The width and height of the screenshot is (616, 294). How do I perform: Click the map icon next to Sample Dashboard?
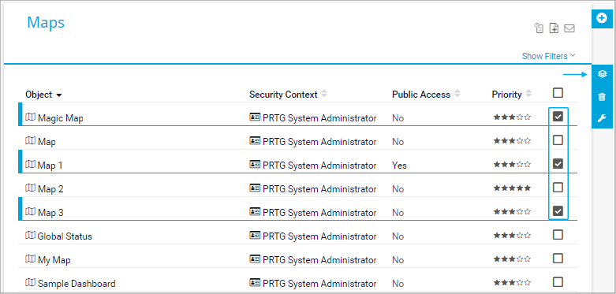click(30, 283)
